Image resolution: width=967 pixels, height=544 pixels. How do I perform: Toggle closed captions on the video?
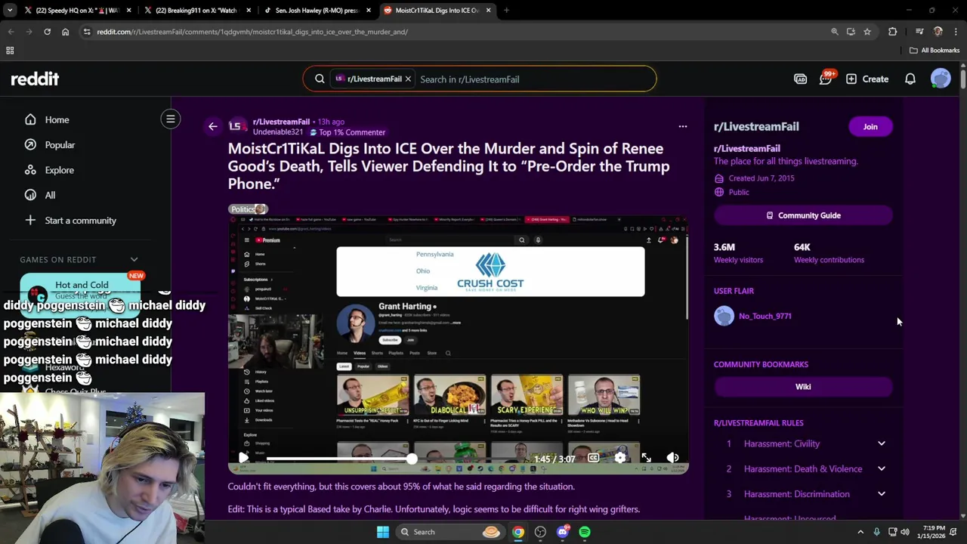coord(594,458)
